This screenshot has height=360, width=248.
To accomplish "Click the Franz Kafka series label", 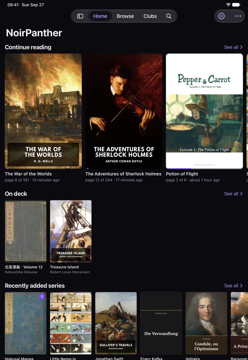I will [x=151, y=358].
